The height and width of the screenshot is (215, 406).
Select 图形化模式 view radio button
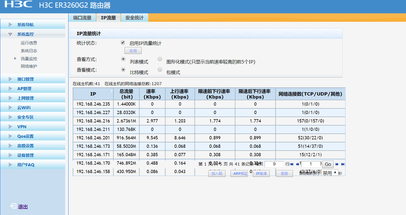(x=160, y=59)
